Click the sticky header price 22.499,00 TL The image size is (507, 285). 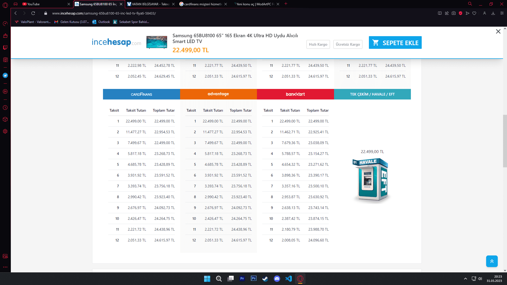pyautogui.click(x=191, y=50)
